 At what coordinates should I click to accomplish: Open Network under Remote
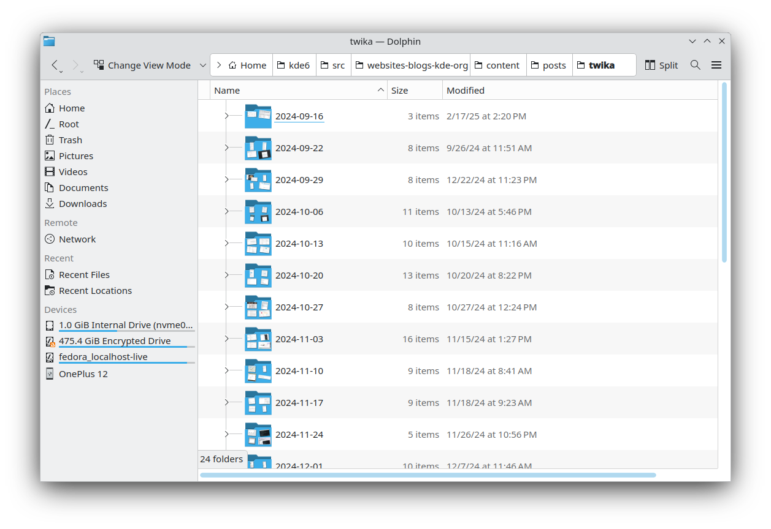[x=77, y=239]
